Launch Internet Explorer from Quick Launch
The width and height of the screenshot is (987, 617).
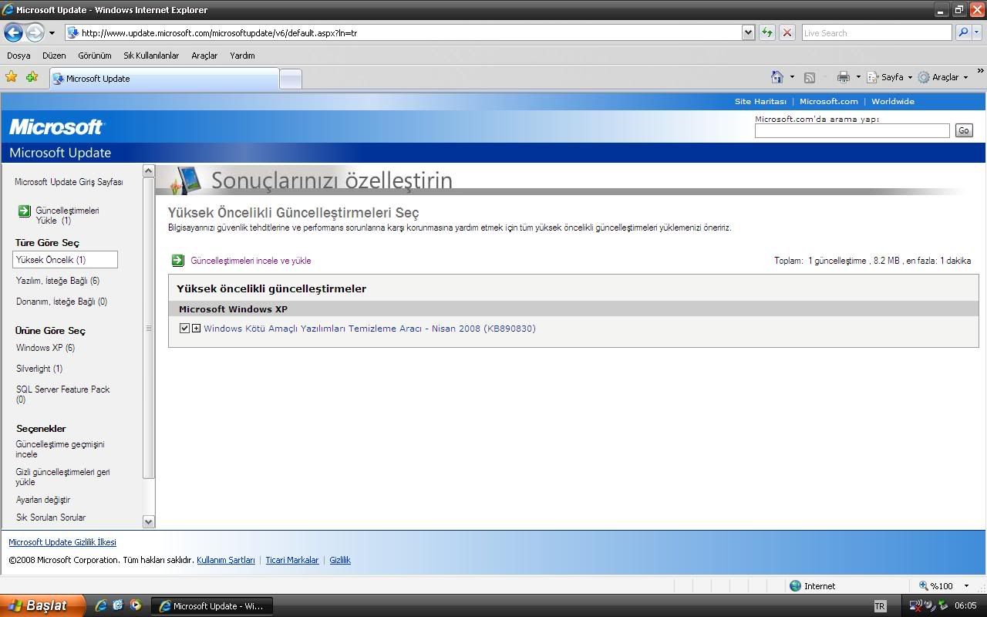click(x=101, y=606)
